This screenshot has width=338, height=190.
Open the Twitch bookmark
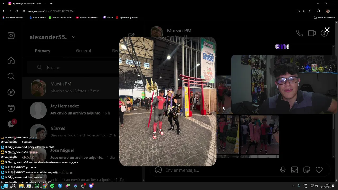coord(108,18)
